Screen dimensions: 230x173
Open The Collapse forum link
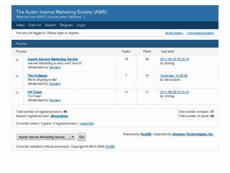coord(37,76)
